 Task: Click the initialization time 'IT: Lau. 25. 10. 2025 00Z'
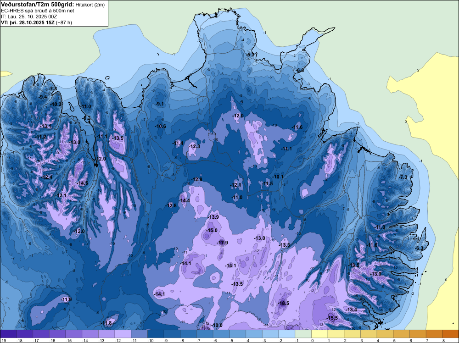pyautogui.click(x=29, y=17)
